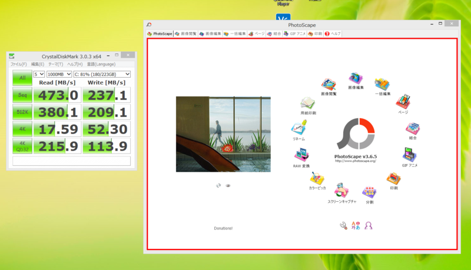Click the Donations! link in PhotoScape
Screen dimensions: 471x270
pos(223,228)
